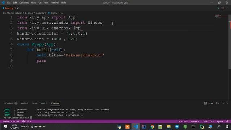
Task: Open Windows search magnifier on taskbar
Action: pyautogui.click(x=219, y=127)
